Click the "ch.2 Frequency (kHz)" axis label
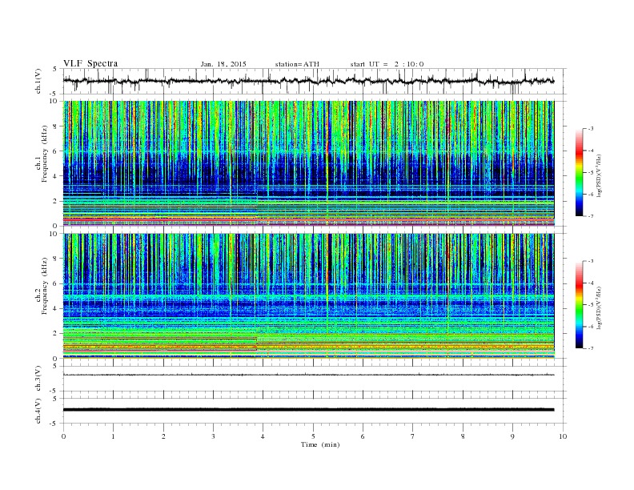This screenshot has height=490, width=634. [x=42, y=287]
